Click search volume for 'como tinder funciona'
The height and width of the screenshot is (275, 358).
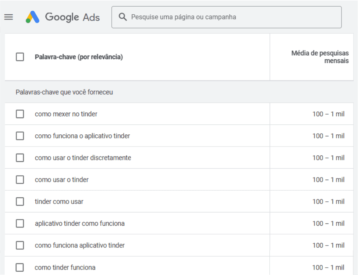coord(328,268)
